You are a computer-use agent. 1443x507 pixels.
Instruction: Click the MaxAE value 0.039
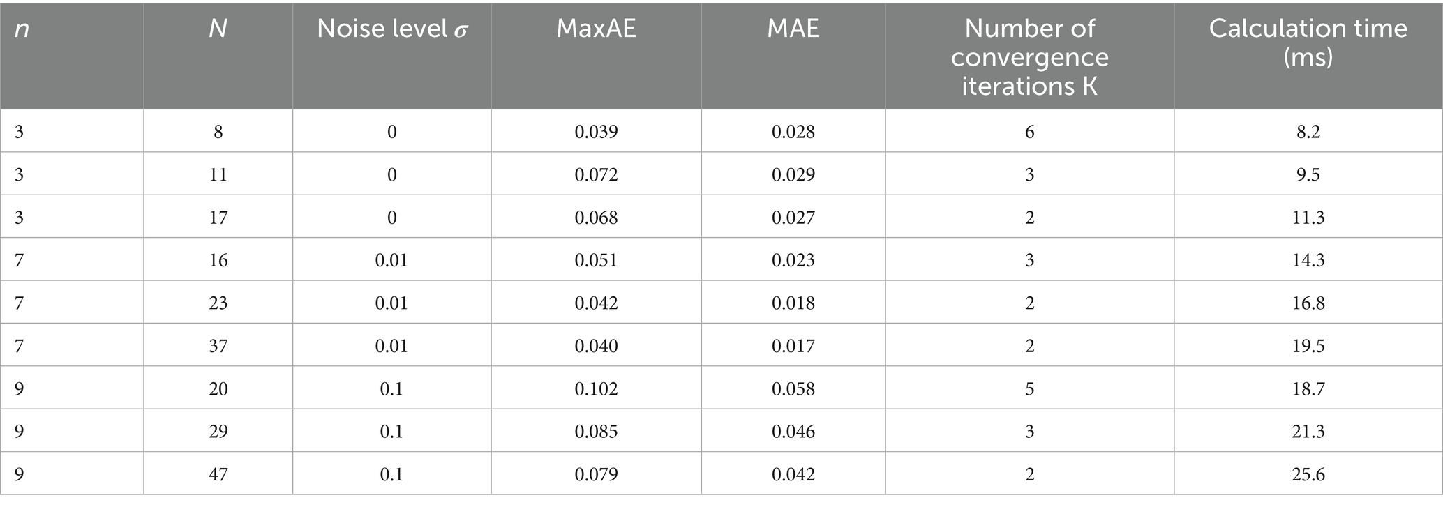(x=596, y=132)
